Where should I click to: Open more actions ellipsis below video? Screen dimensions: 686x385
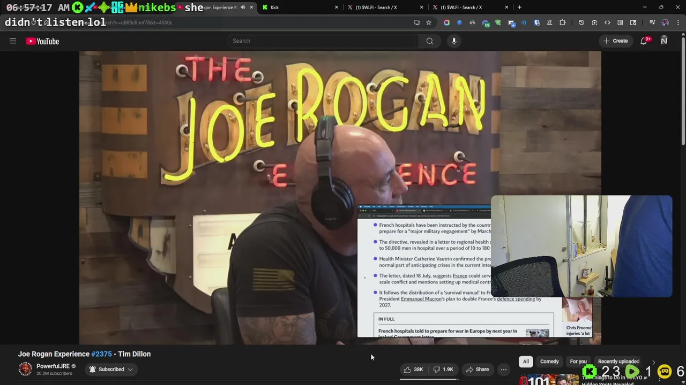pos(504,369)
